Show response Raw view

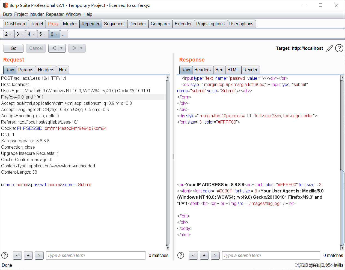[x=186, y=70]
